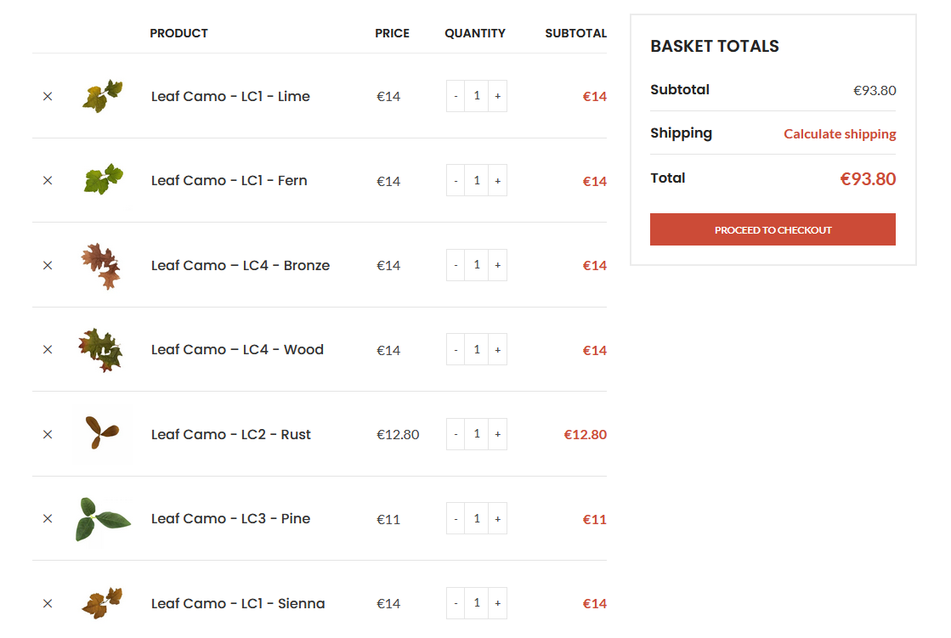951x638 pixels.
Task: Increase quantity of LC2 Rust
Action: [x=498, y=434]
